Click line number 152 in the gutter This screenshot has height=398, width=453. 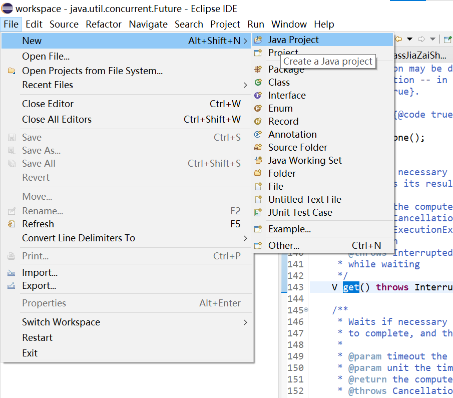tap(295, 391)
